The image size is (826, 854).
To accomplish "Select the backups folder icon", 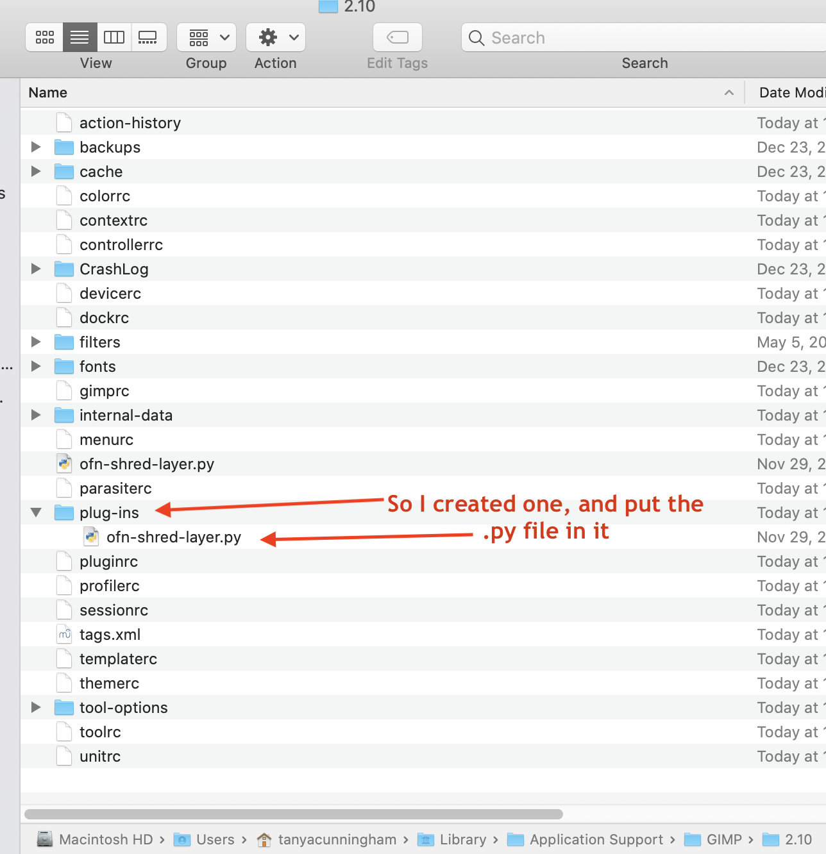I will click(x=64, y=147).
